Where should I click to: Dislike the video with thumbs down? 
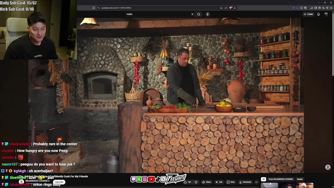[196, 182]
